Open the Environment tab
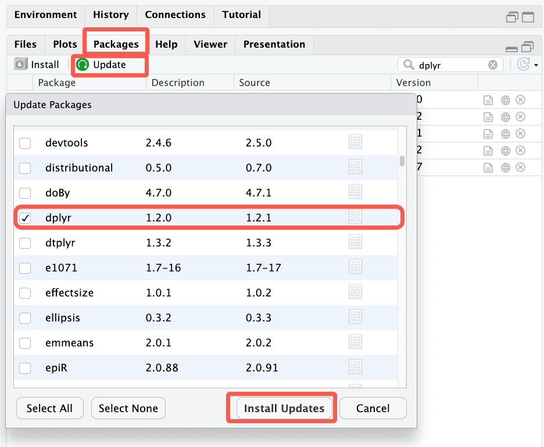 (x=45, y=15)
